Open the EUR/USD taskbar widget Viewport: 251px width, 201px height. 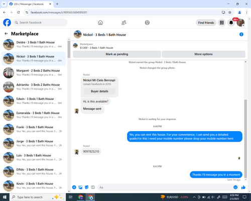174,197
